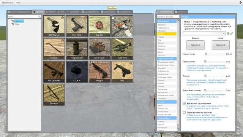Switch to the Постобработка tab

(90, 12)
